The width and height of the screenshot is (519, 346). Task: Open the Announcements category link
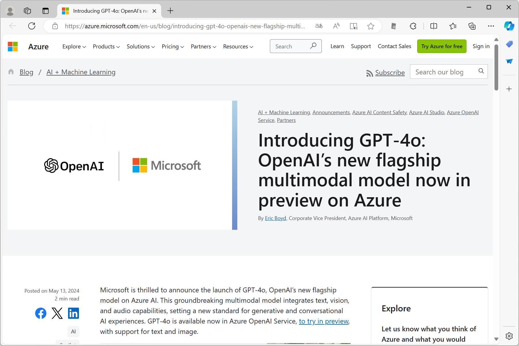click(331, 112)
